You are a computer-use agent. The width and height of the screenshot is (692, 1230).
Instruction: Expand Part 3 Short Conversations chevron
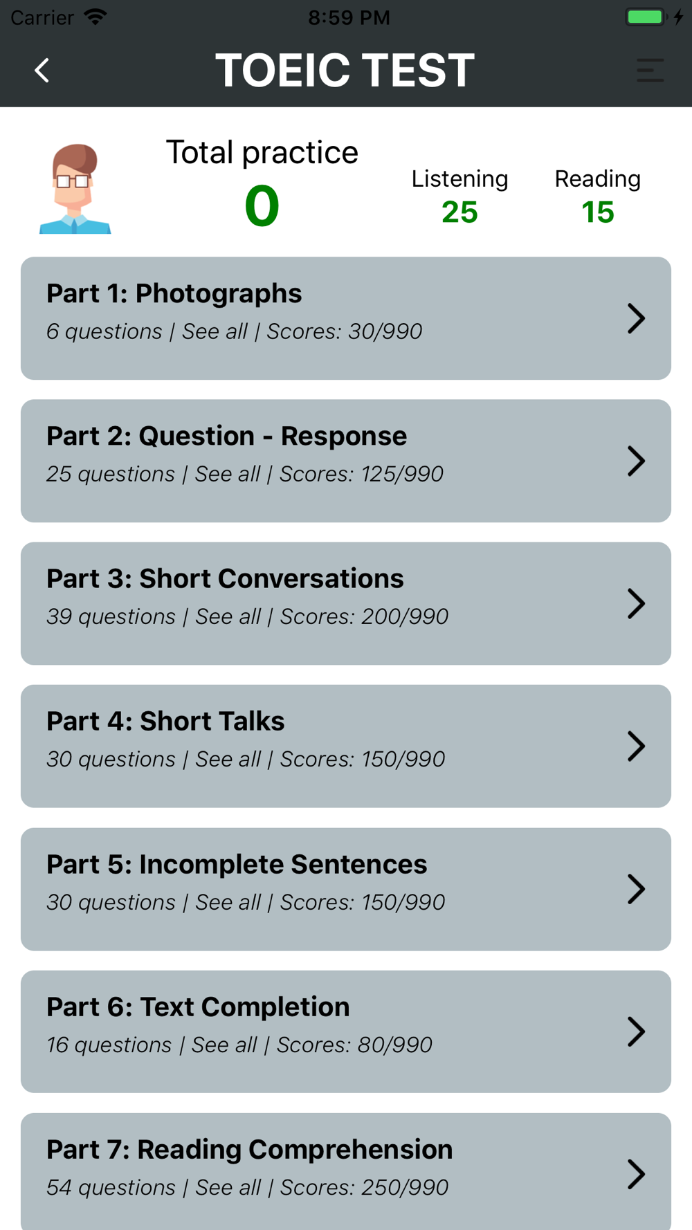636,603
